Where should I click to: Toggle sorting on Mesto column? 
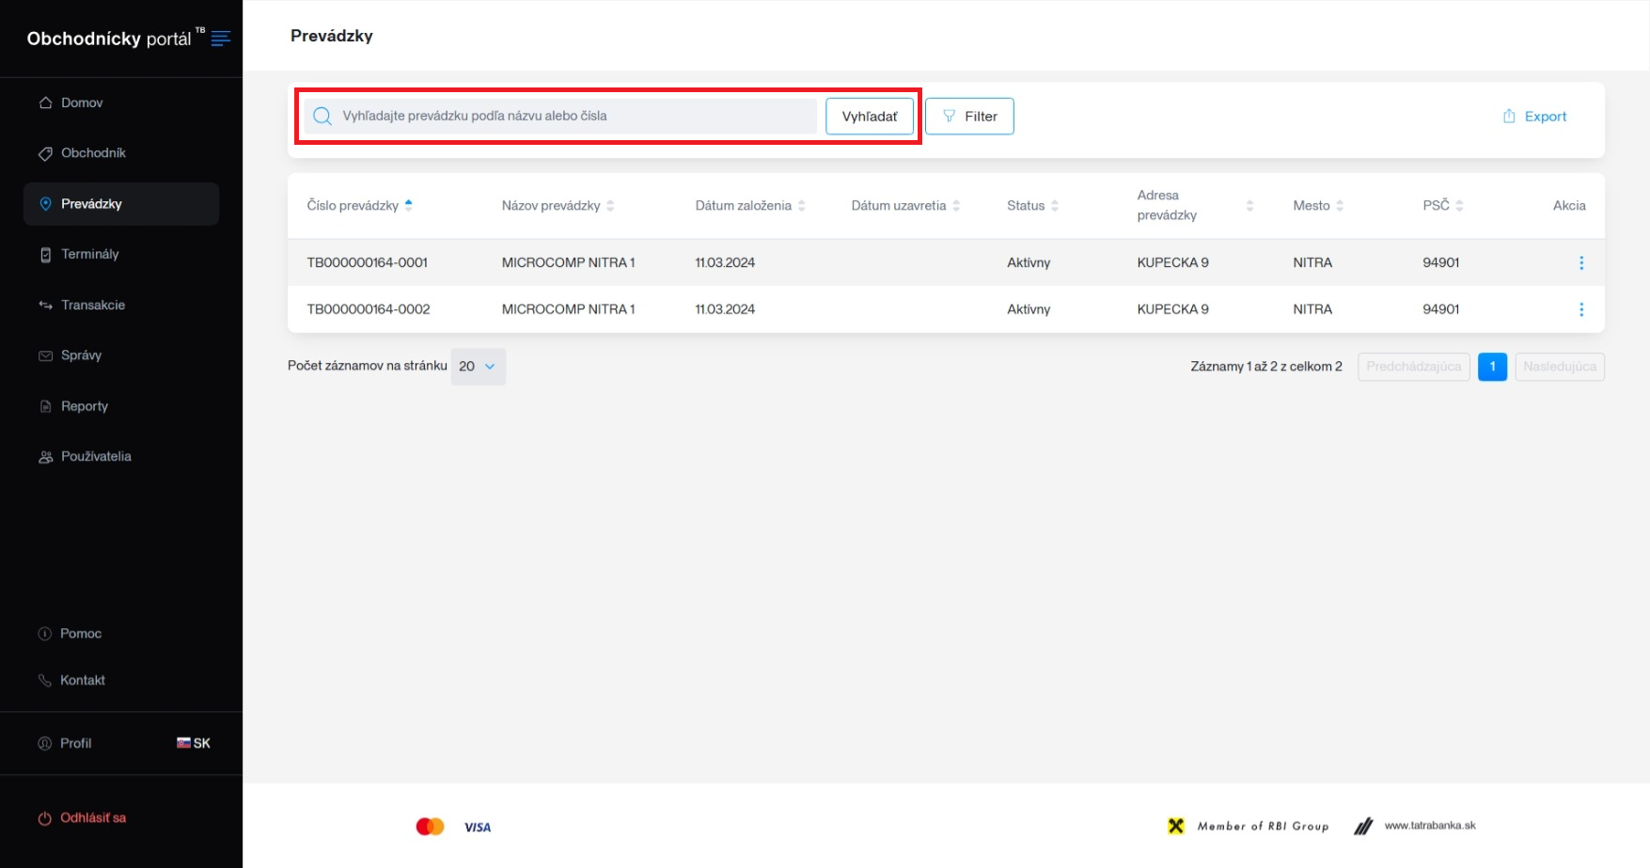click(1339, 206)
